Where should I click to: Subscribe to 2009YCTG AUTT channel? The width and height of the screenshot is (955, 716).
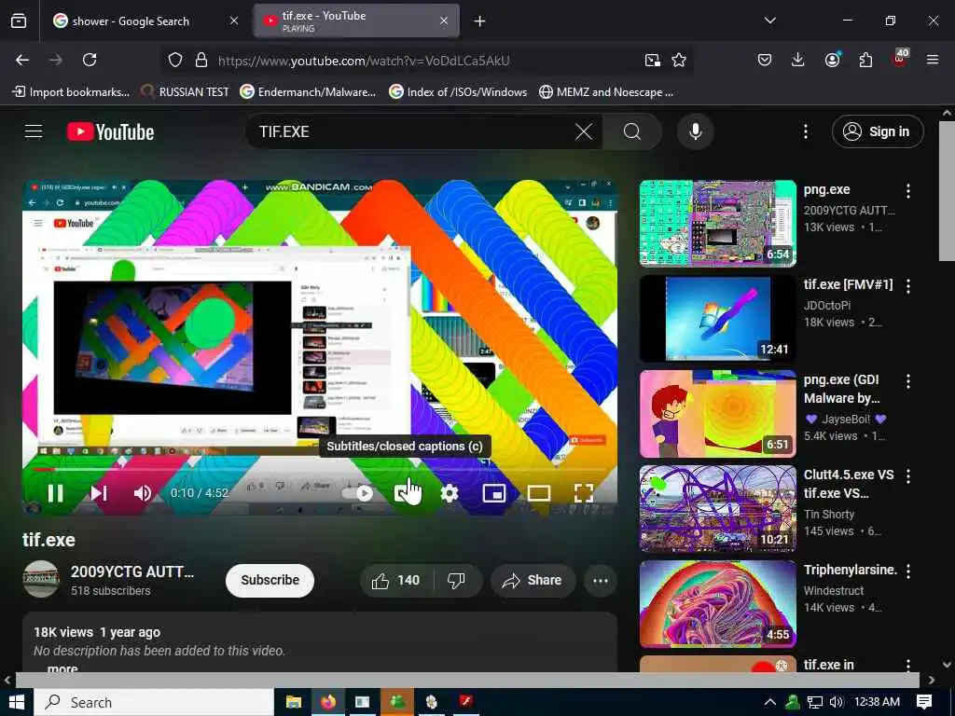click(x=270, y=580)
